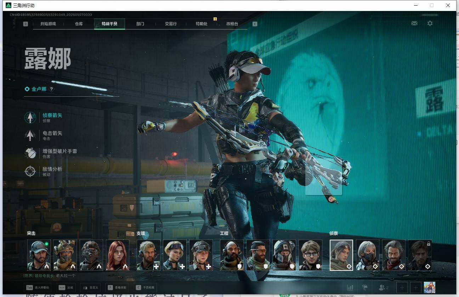Image resolution: width=459 pixels, height=297 pixels.
Task: Select the 增强型破片手雷 grenade icon
Action: click(x=30, y=153)
